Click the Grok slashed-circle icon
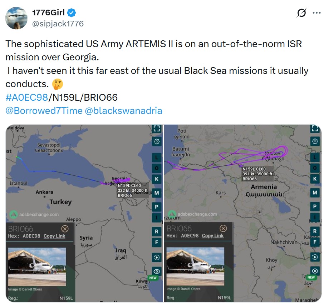 click(301, 13)
